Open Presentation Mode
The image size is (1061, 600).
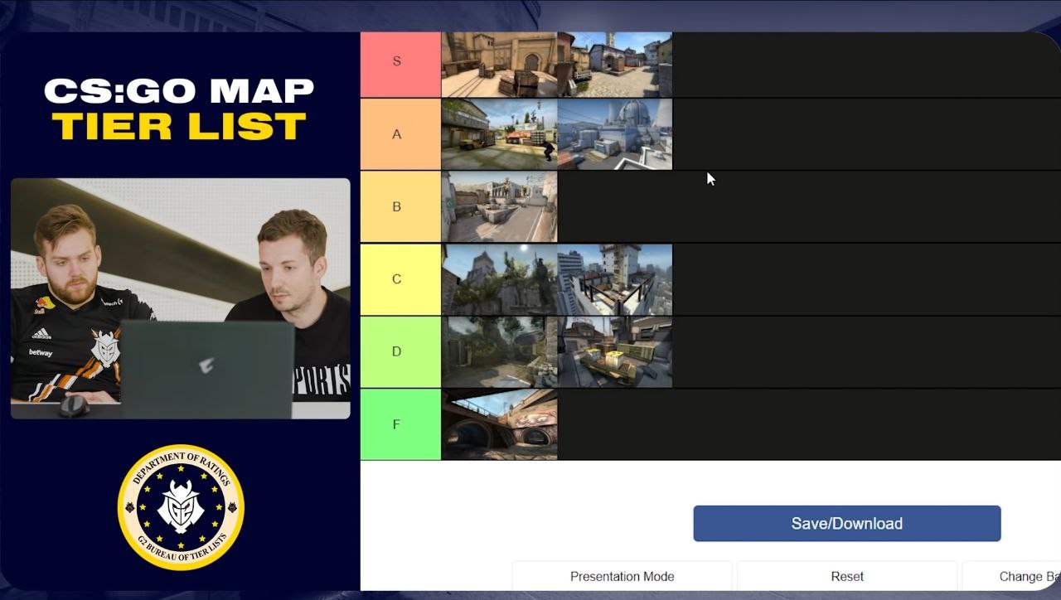point(623,577)
